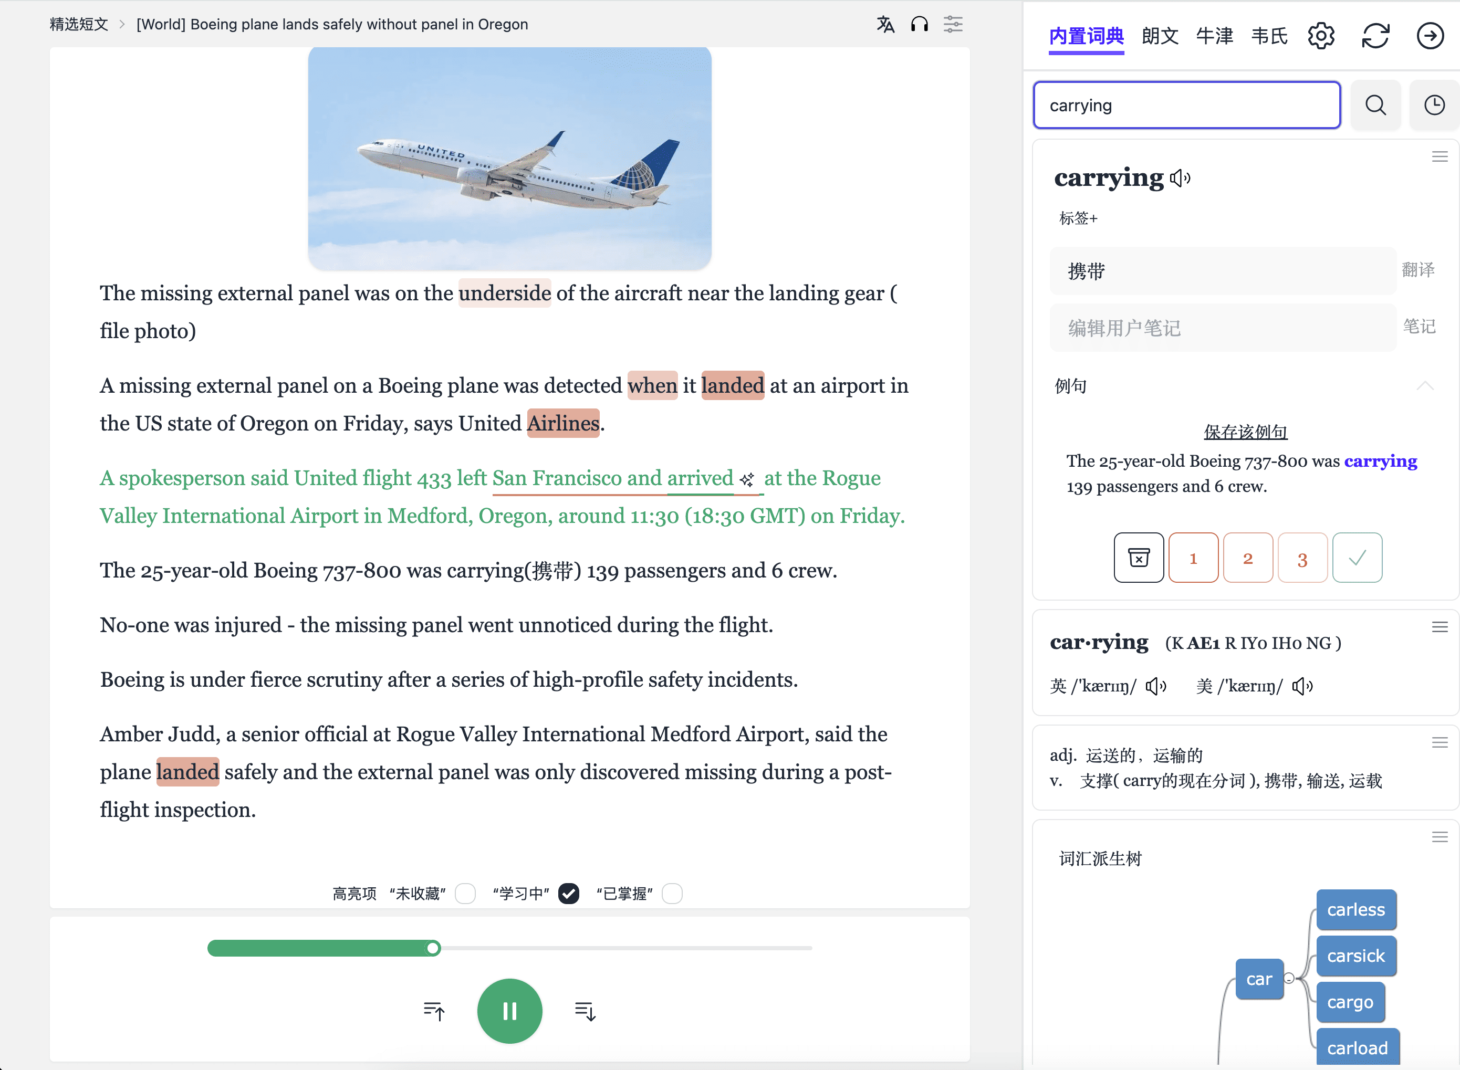This screenshot has width=1460, height=1070.
Task: Click 'landed' in the Amber Judd paragraph
Action: click(188, 771)
